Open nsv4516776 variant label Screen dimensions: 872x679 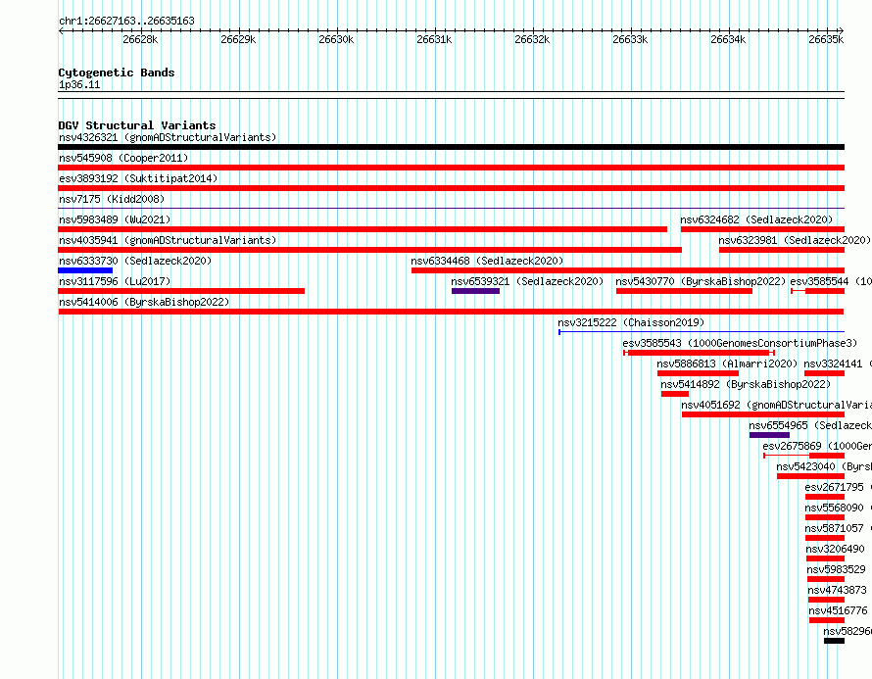pos(838,610)
